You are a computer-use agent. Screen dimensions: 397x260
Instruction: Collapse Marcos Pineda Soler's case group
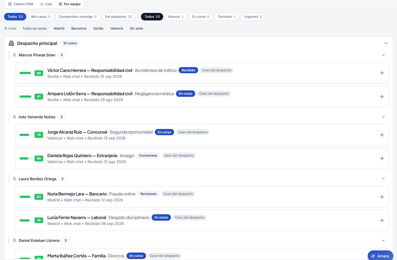click(x=383, y=55)
